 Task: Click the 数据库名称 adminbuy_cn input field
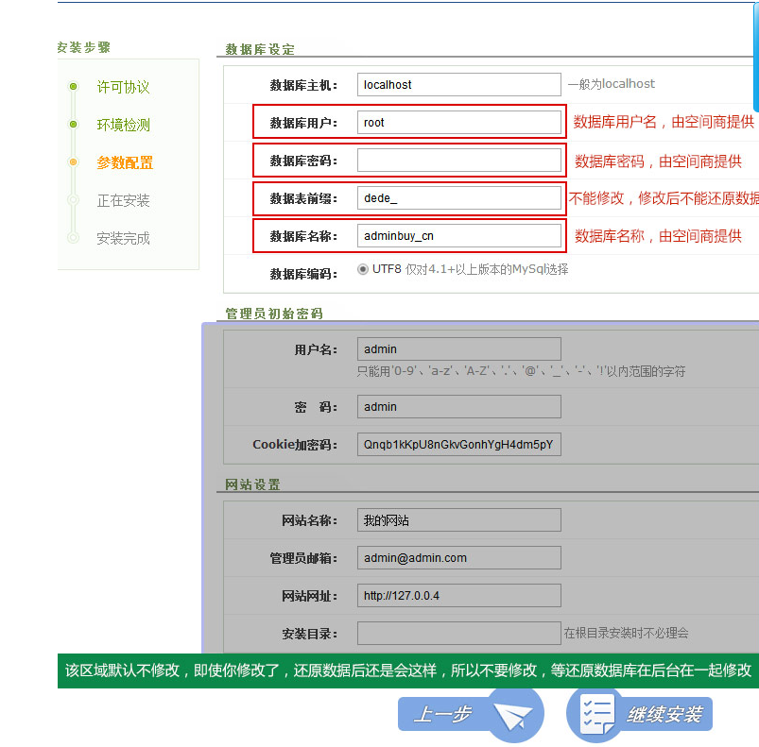(458, 236)
